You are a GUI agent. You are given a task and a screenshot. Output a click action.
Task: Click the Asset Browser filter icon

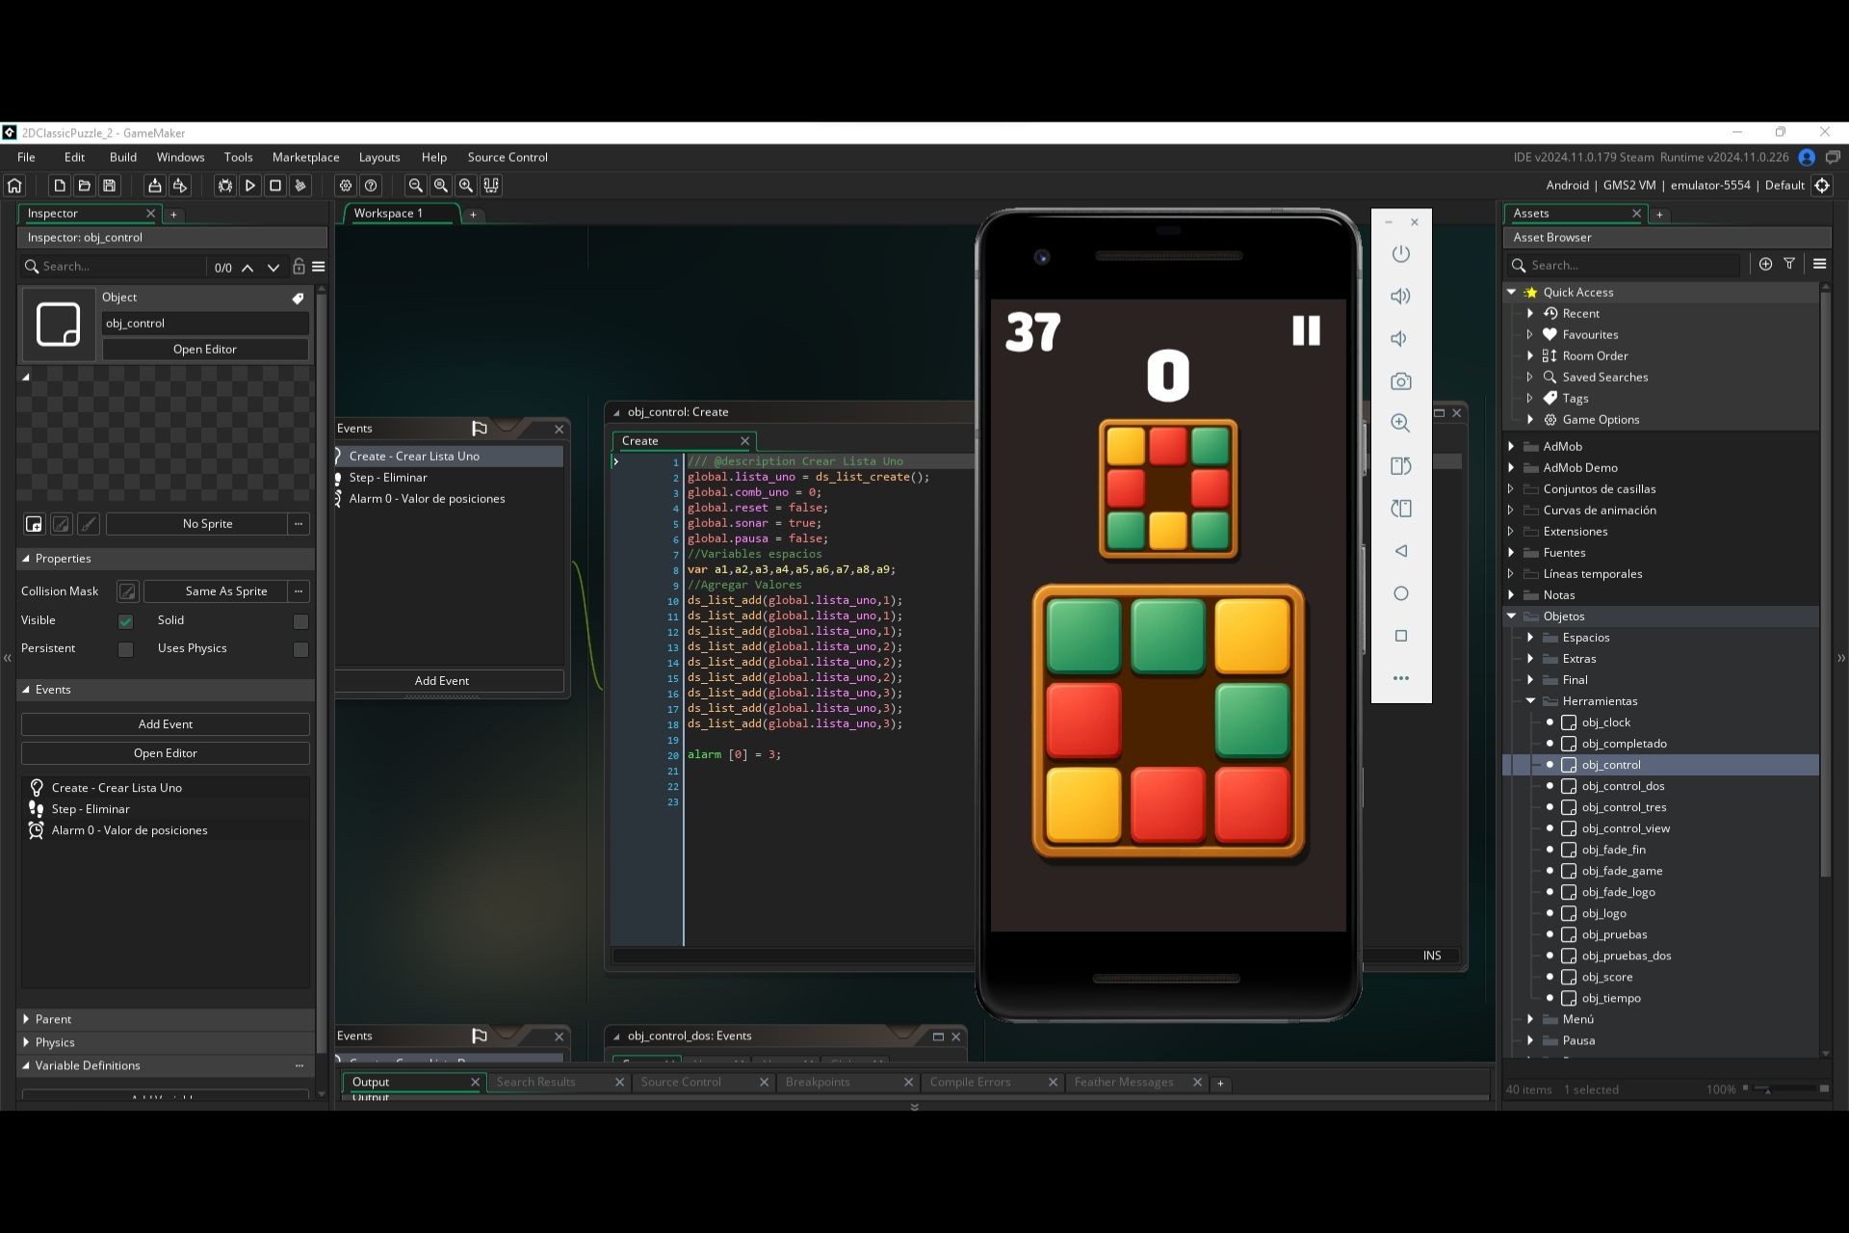click(1789, 264)
